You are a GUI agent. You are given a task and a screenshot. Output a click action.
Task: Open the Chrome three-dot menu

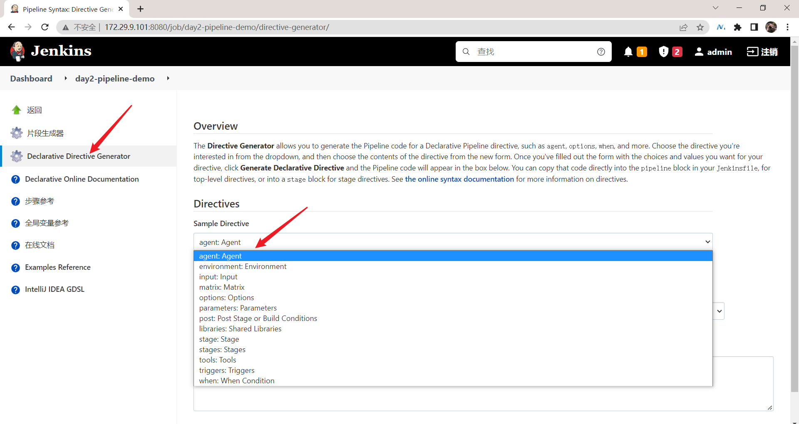(x=787, y=27)
